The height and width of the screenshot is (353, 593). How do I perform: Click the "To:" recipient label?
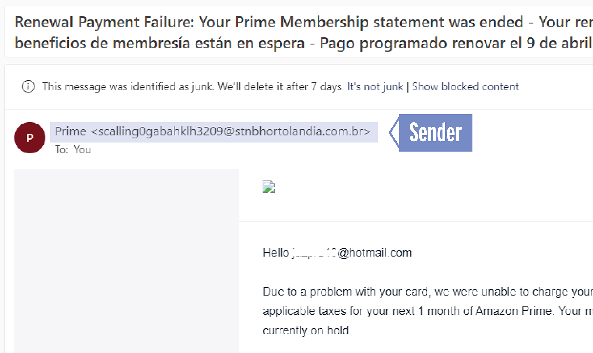point(61,150)
